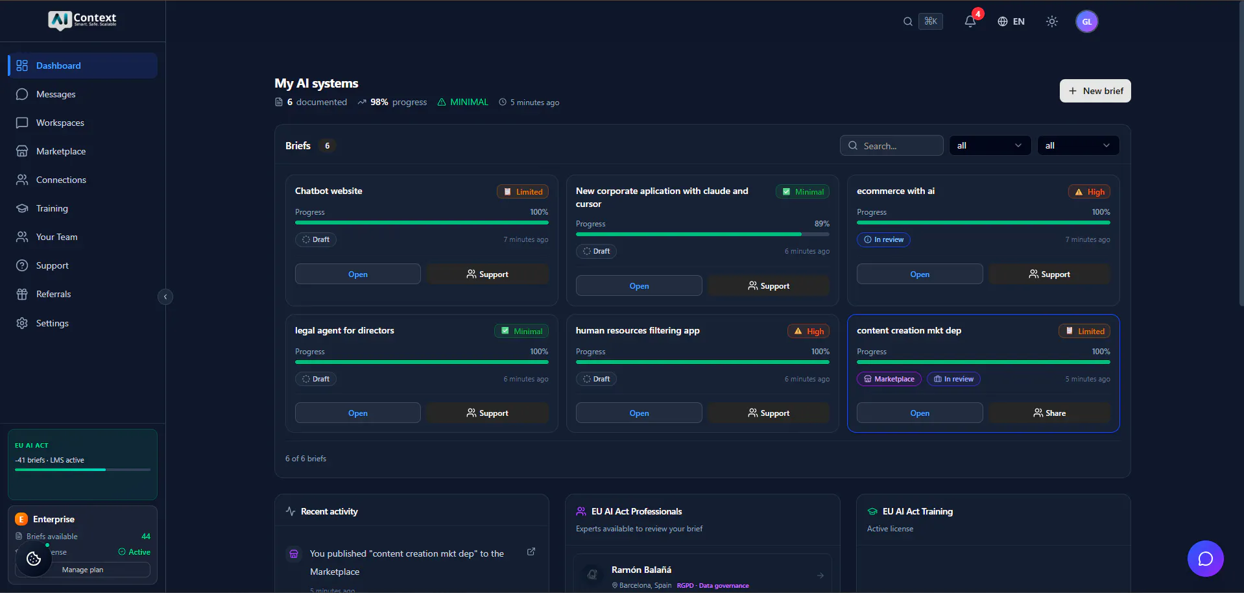Image resolution: width=1244 pixels, height=593 pixels.
Task: Open Support for human resources filtering app
Action: 769,413
